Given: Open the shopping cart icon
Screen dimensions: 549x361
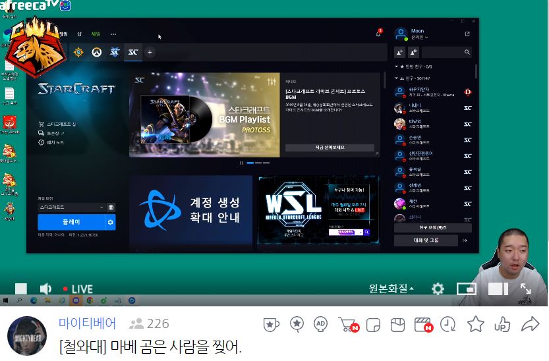Looking at the screenshot, I should click(x=348, y=325).
